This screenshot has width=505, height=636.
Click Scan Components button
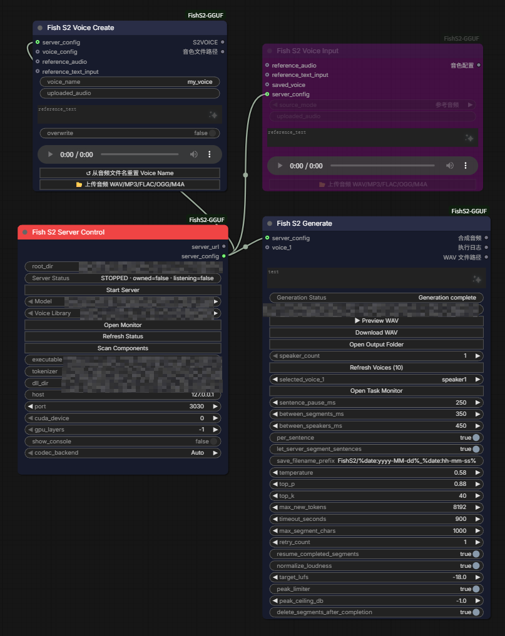(123, 348)
